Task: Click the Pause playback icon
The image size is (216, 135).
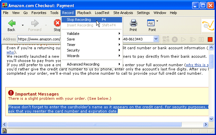Action: click(201, 39)
